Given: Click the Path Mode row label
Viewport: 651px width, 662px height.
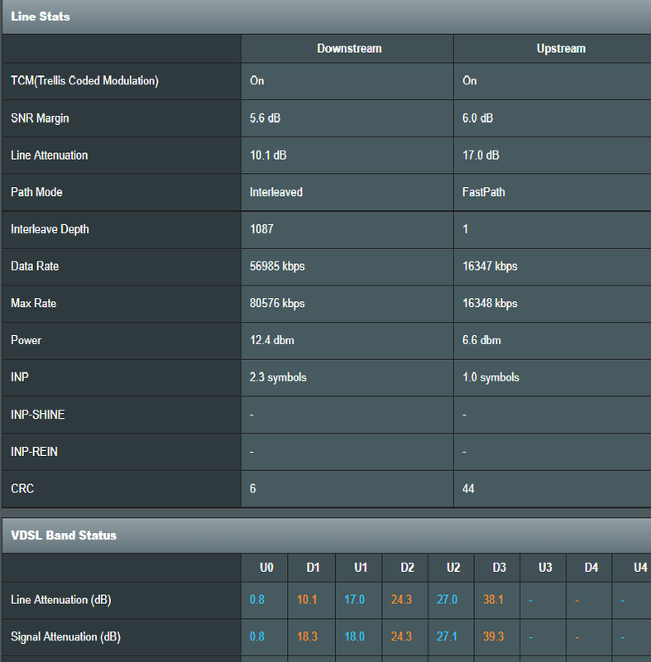Looking at the screenshot, I should click(x=36, y=192).
